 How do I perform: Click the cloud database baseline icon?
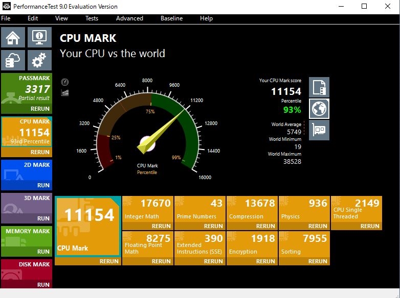(x=13, y=60)
